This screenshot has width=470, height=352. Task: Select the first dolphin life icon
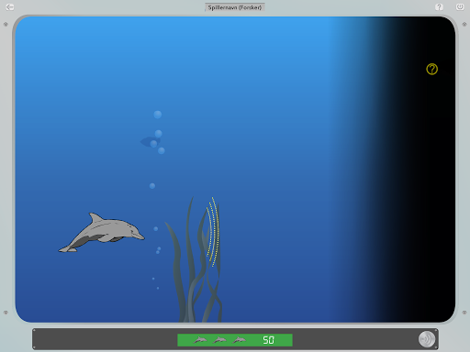tap(200, 340)
